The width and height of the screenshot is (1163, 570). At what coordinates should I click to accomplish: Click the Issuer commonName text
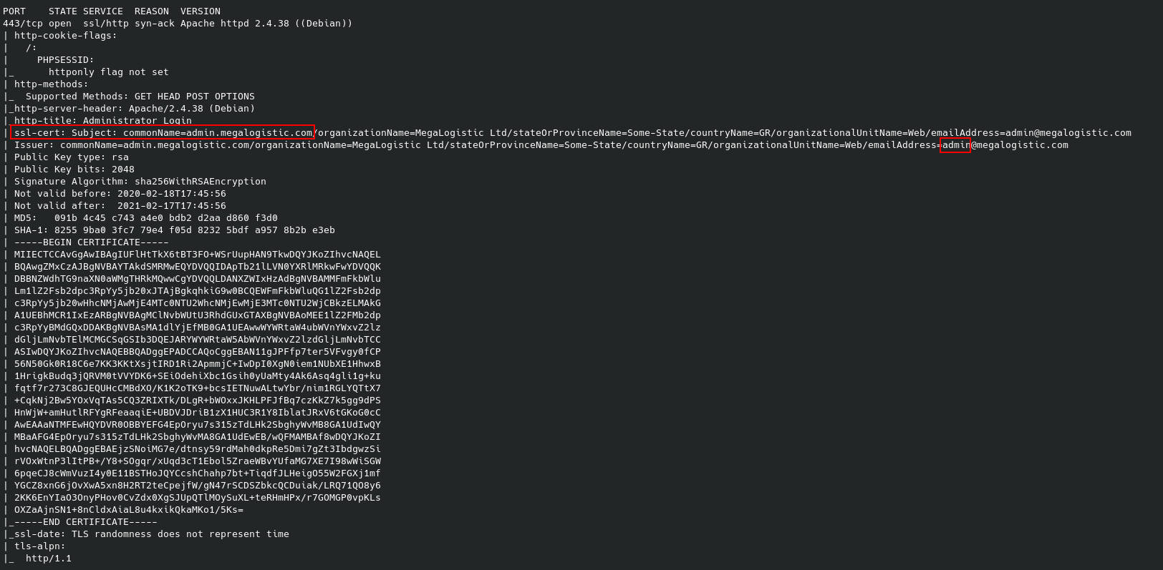155,144
